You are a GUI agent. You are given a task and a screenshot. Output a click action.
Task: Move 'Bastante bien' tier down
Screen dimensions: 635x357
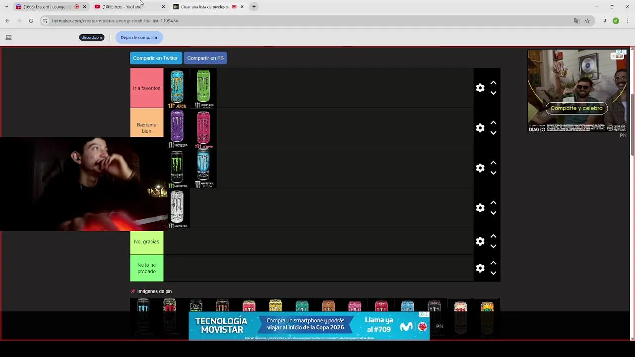point(493,133)
